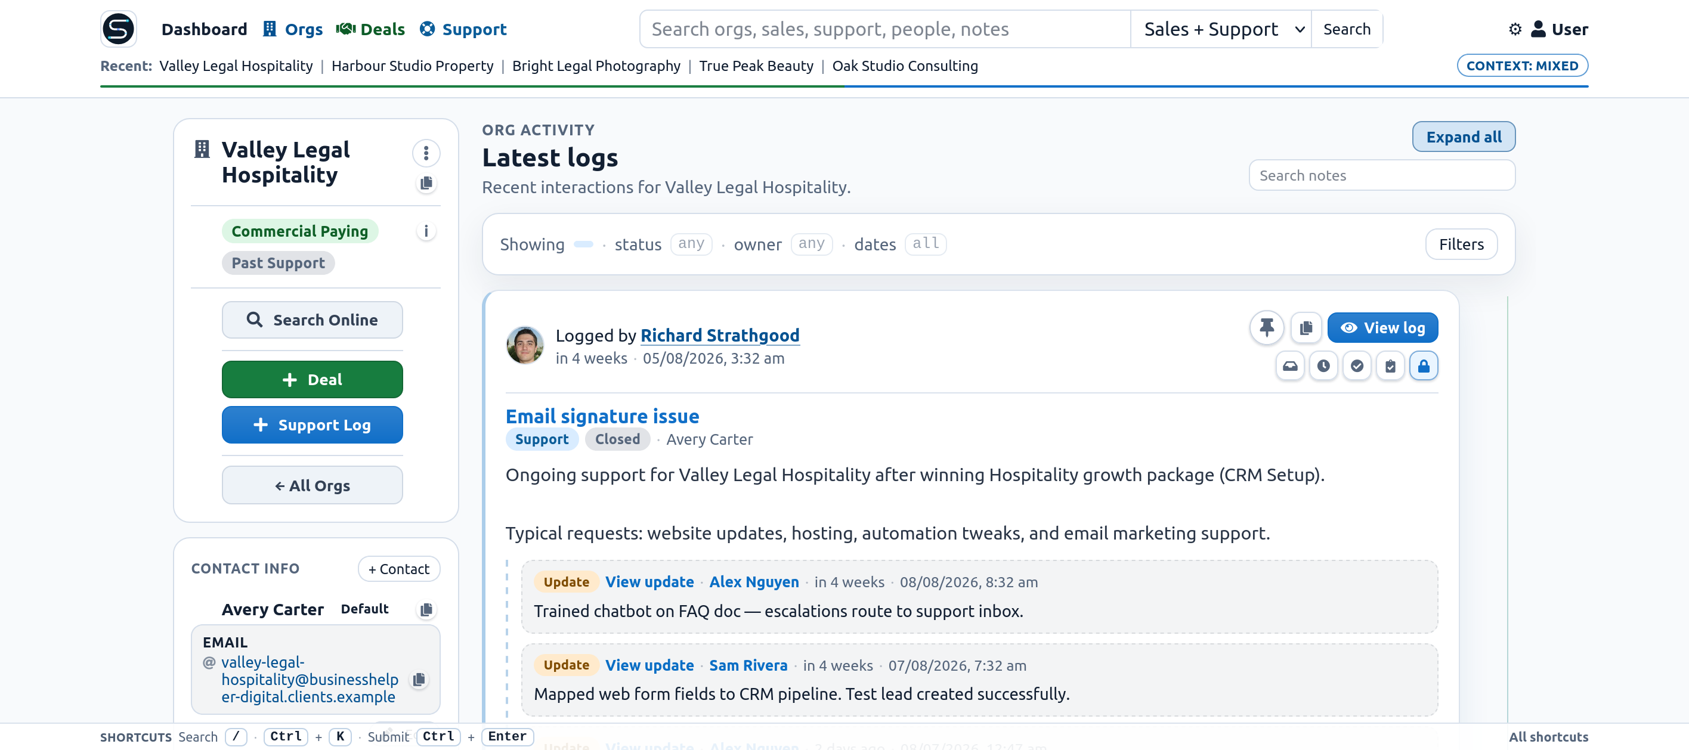Screen dimensions: 1689x750
Task: Go to the Dashboard tab
Action: point(204,29)
